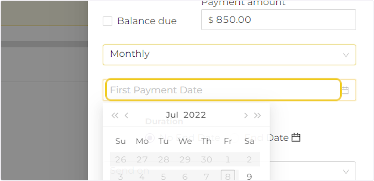Pick July 1 in the calendar grid
The image size is (374, 181).
pos(228,159)
